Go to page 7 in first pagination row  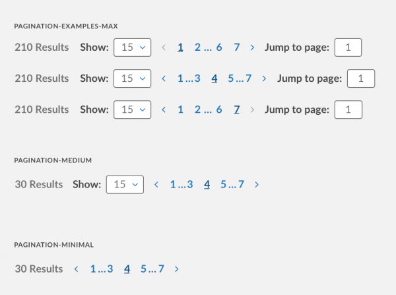(x=236, y=48)
